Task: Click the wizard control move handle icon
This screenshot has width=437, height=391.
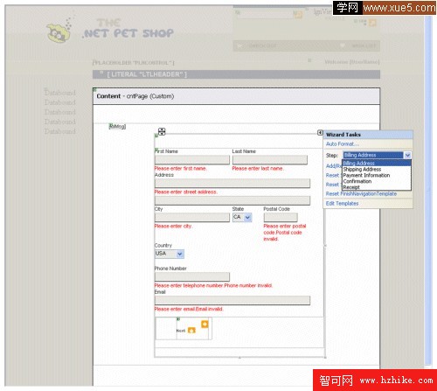Action: tap(162, 131)
